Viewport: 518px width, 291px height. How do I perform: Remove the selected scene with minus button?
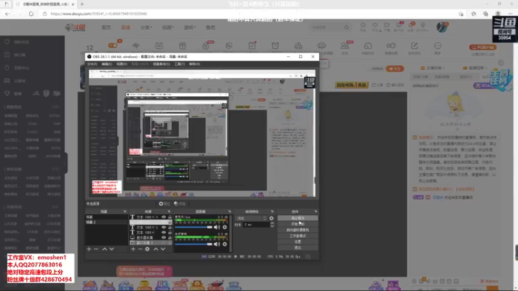(x=96, y=249)
